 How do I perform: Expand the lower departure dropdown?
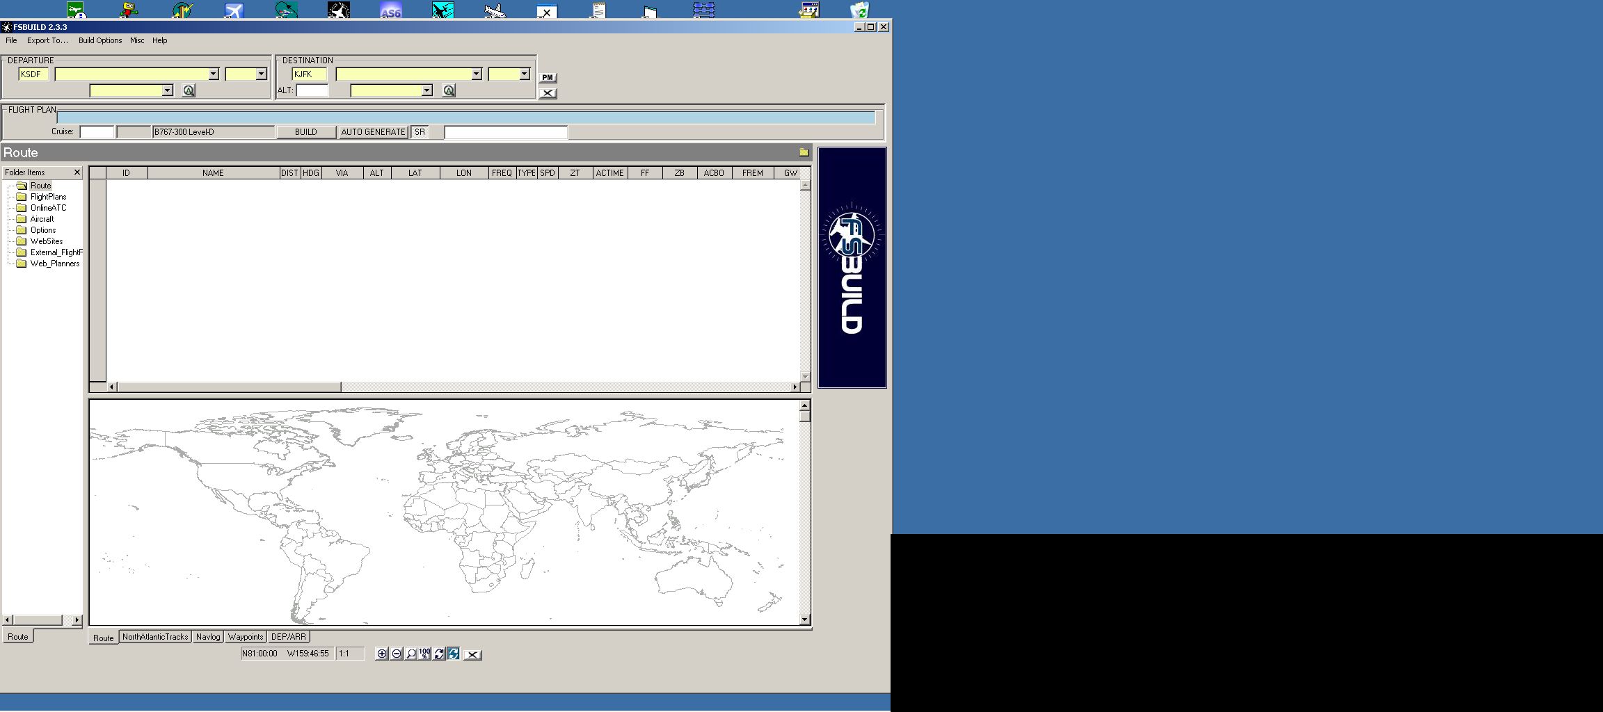point(167,90)
